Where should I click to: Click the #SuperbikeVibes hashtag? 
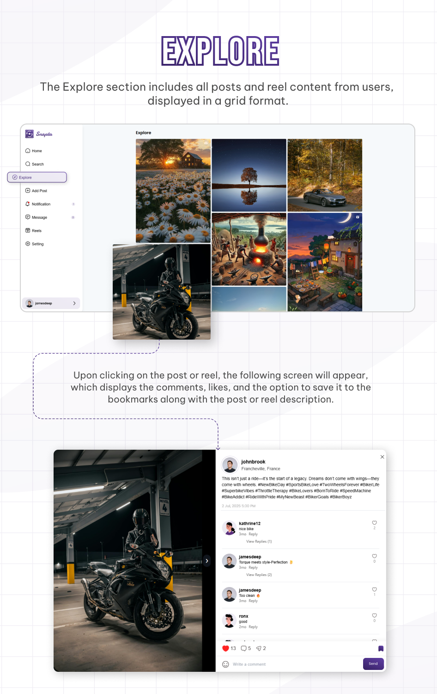tap(238, 491)
